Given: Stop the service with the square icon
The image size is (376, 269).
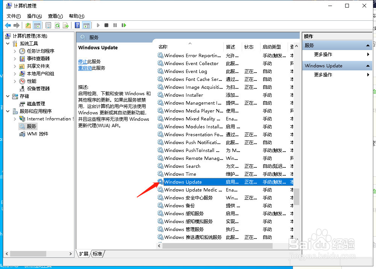Looking at the screenshot, I should (106, 25).
